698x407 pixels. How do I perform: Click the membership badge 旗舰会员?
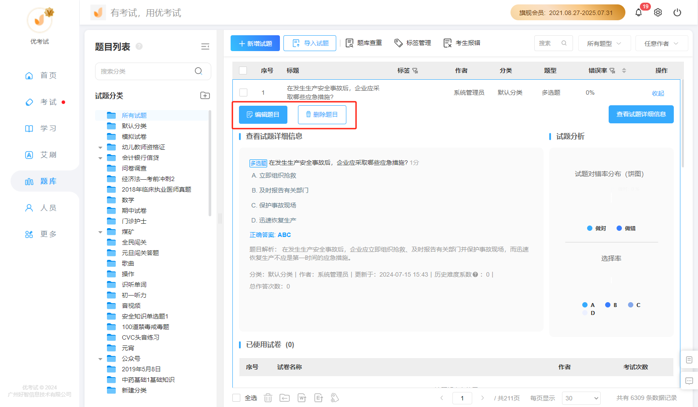568,13
